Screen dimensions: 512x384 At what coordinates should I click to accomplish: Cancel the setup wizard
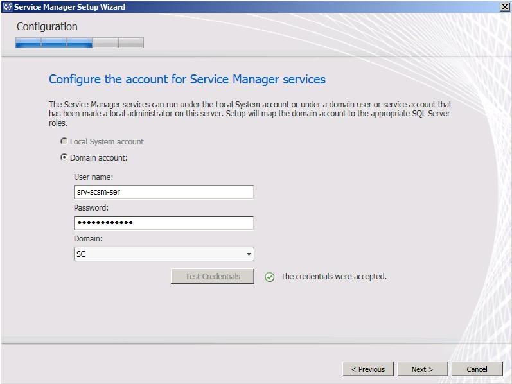point(477,369)
